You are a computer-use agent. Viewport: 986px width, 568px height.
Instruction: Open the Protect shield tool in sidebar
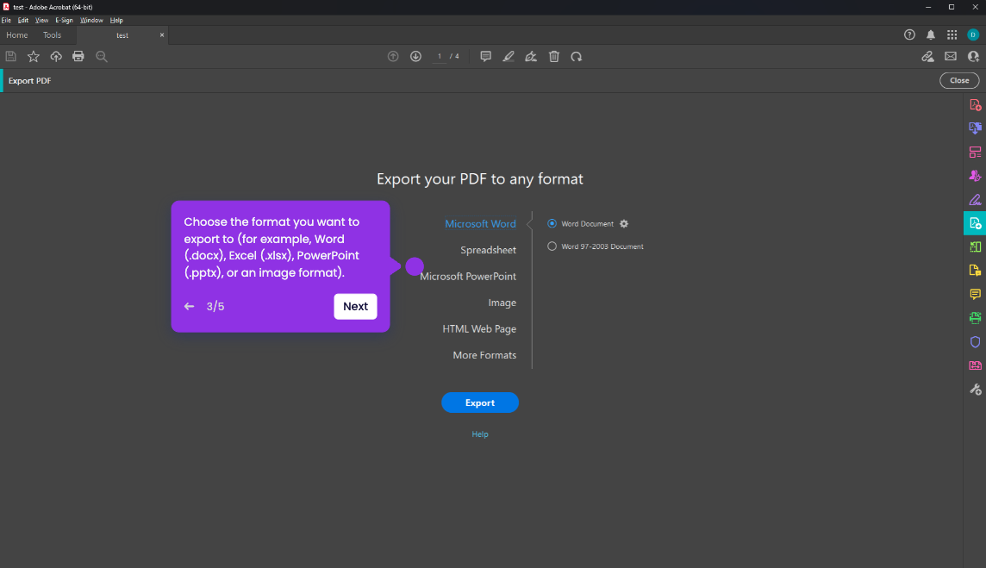pos(976,342)
